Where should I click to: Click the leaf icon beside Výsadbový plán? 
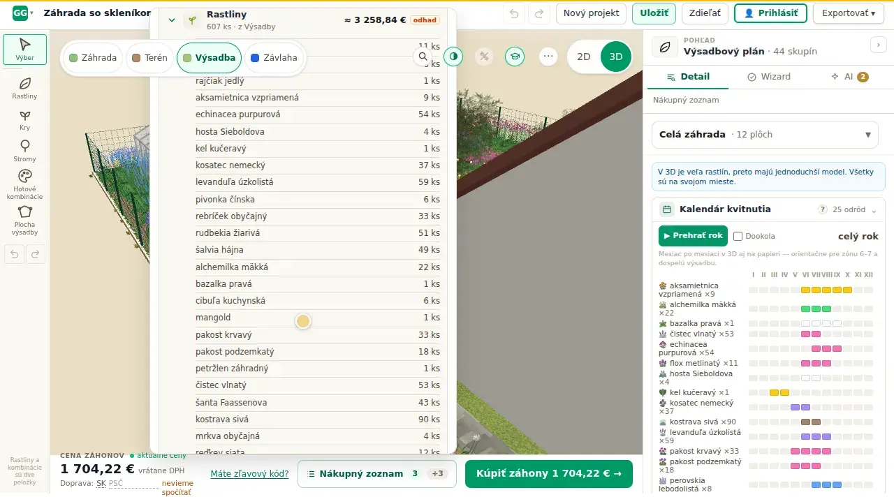point(666,47)
